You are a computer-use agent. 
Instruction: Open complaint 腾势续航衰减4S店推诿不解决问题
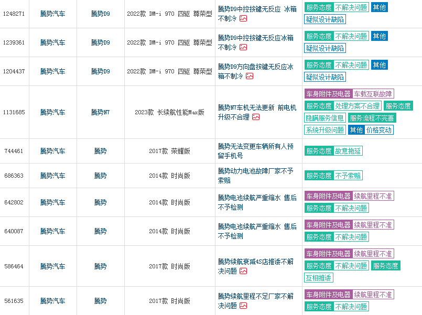(x=256, y=266)
